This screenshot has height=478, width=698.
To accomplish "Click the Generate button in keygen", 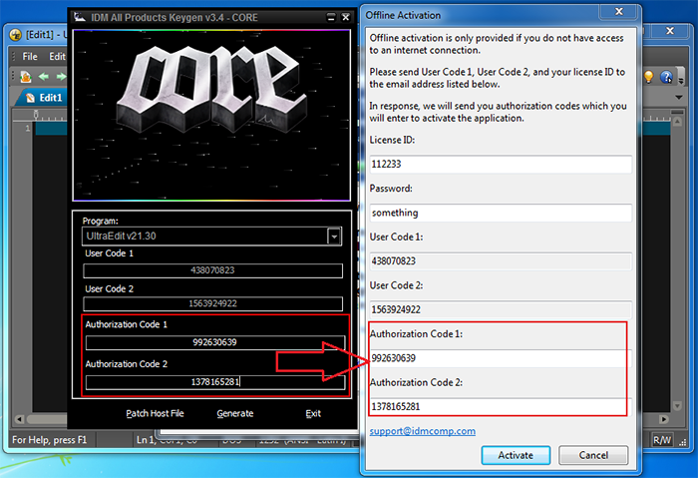I will coord(235,413).
